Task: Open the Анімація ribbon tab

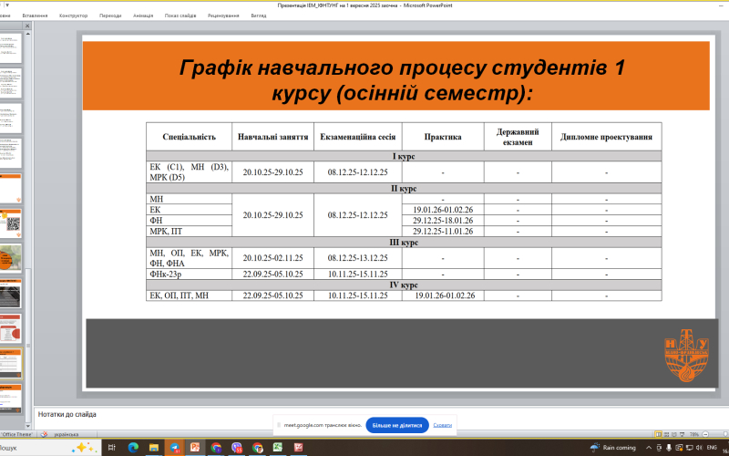Action: [143, 16]
